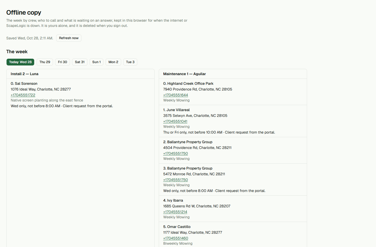Select the June Villareal stop entry
Screen dimensions: 376x247
tap(233, 121)
